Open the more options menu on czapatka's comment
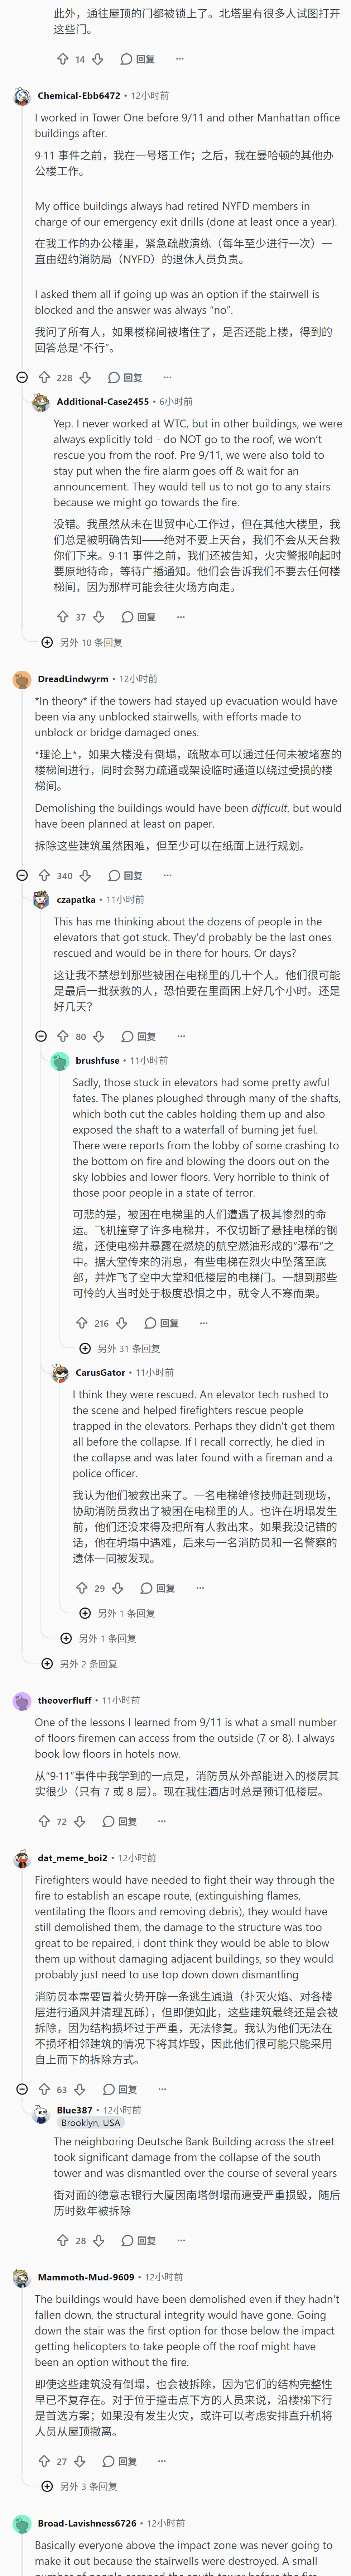This screenshot has height=2576, width=351. (181, 1036)
